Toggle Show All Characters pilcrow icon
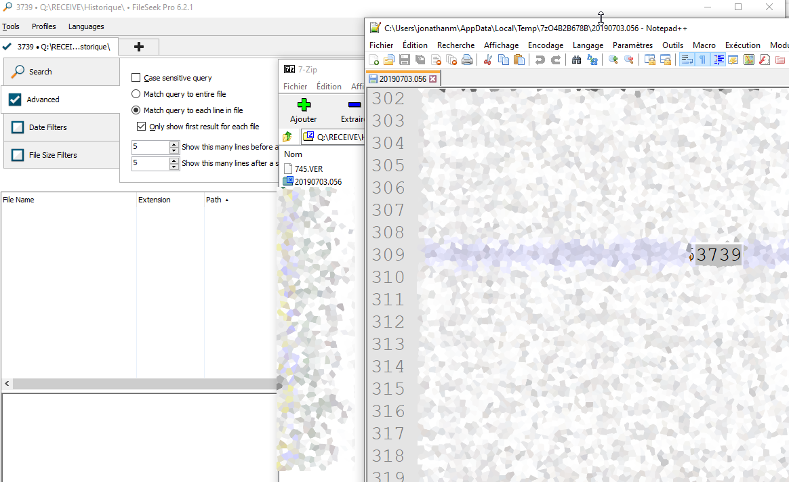The image size is (789, 482). pyautogui.click(x=702, y=60)
